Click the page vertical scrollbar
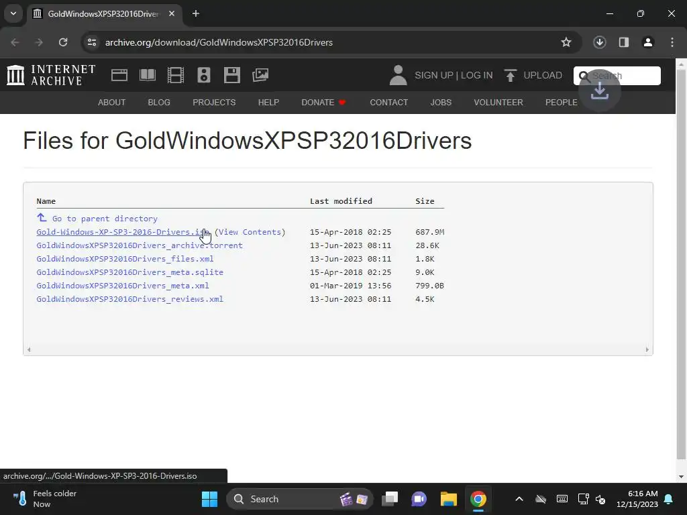The height and width of the screenshot is (515, 687). 682,263
